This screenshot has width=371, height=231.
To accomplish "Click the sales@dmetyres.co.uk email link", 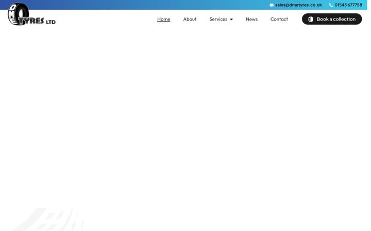I will (298, 5).
